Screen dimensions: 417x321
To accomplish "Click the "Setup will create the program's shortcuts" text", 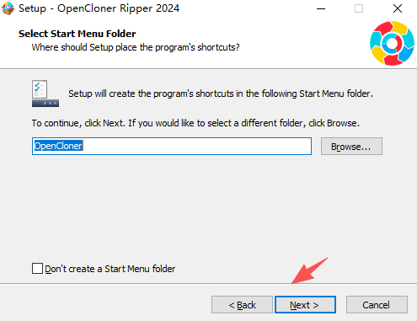I will pyautogui.click(x=221, y=94).
